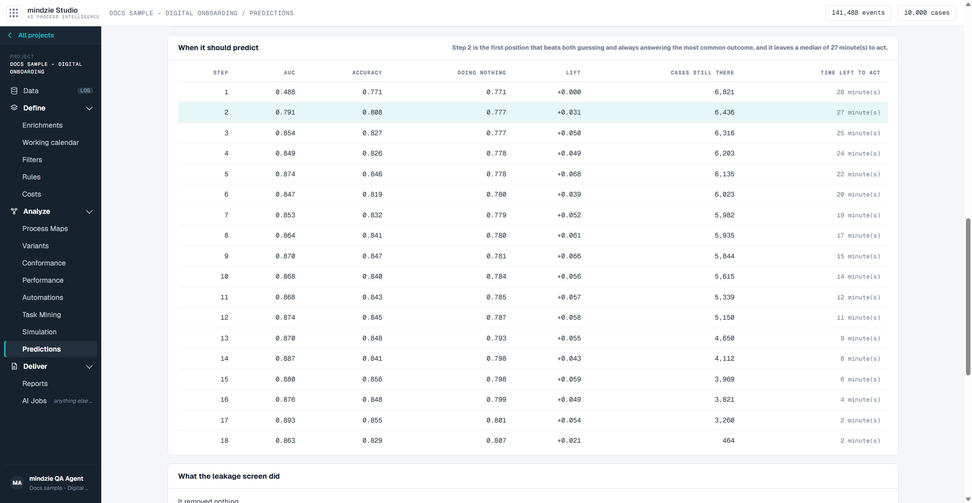972x503 pixels.
Task: Collapse the Define section chevron
Action: pyautogui.click(x=90, y=108)
